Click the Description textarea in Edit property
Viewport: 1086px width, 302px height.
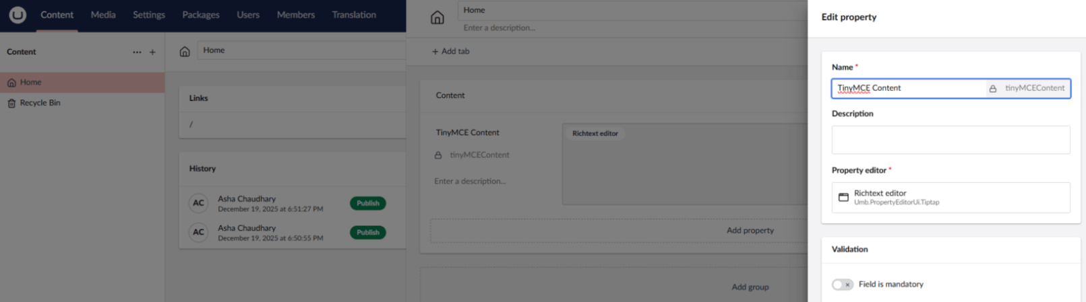point(951,140)
